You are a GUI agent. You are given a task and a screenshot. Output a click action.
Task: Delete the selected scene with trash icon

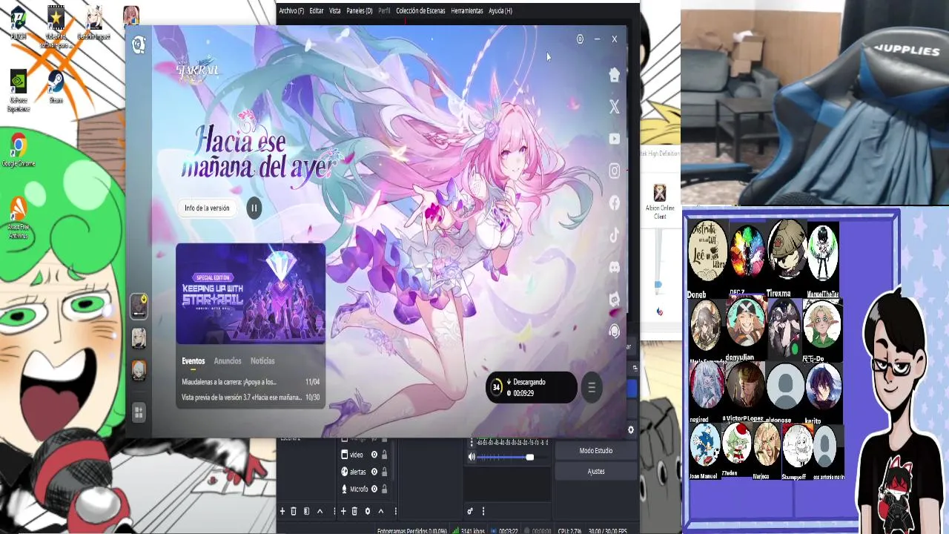click(294, 511)
